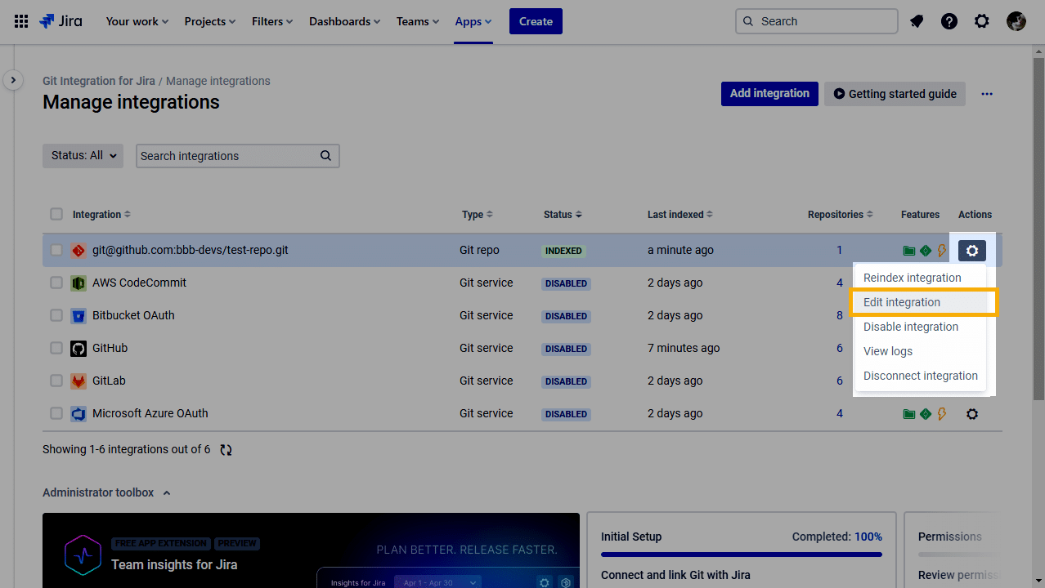Viewport: 1045px width, 588px height.
Task: Open the Teams dropdown
Action: tap(418, 21)
